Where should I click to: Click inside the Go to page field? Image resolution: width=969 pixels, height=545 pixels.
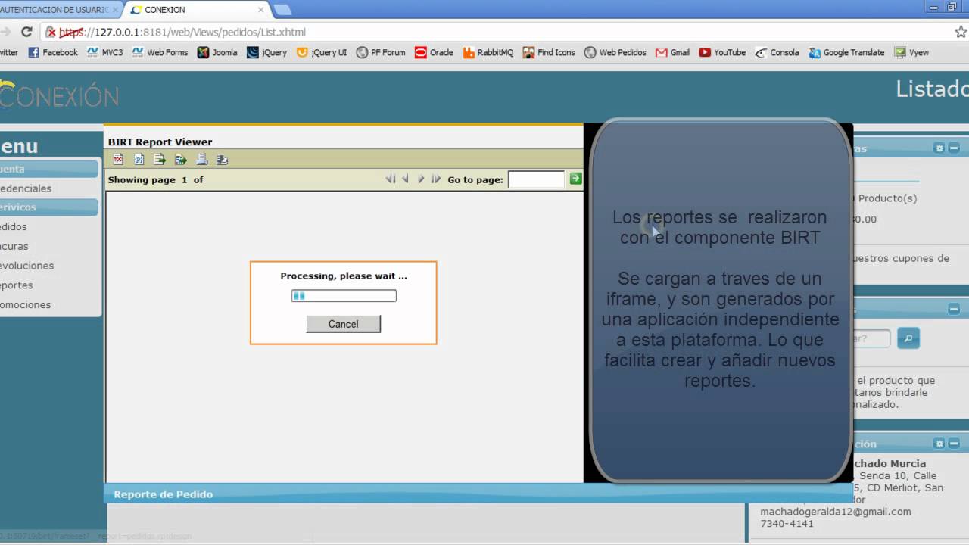coord(537,179)
